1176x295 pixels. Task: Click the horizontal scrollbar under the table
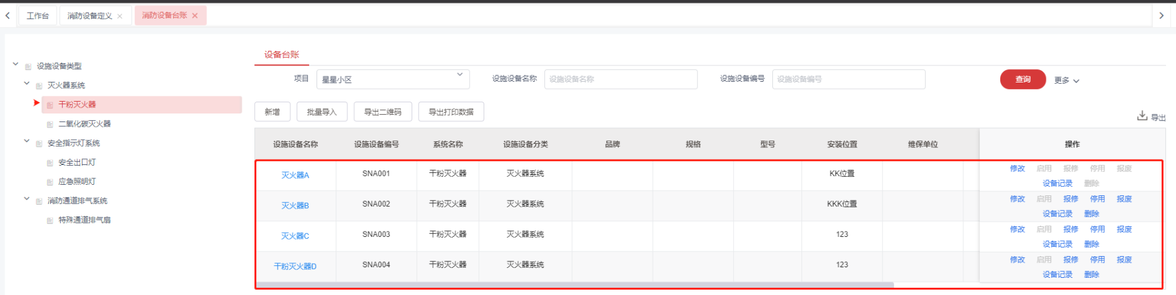[x=575, y=285]
